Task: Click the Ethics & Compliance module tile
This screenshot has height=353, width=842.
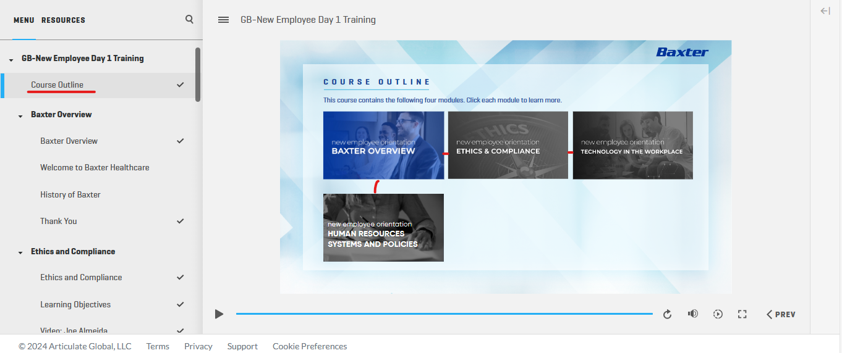Action: (508, 145)
